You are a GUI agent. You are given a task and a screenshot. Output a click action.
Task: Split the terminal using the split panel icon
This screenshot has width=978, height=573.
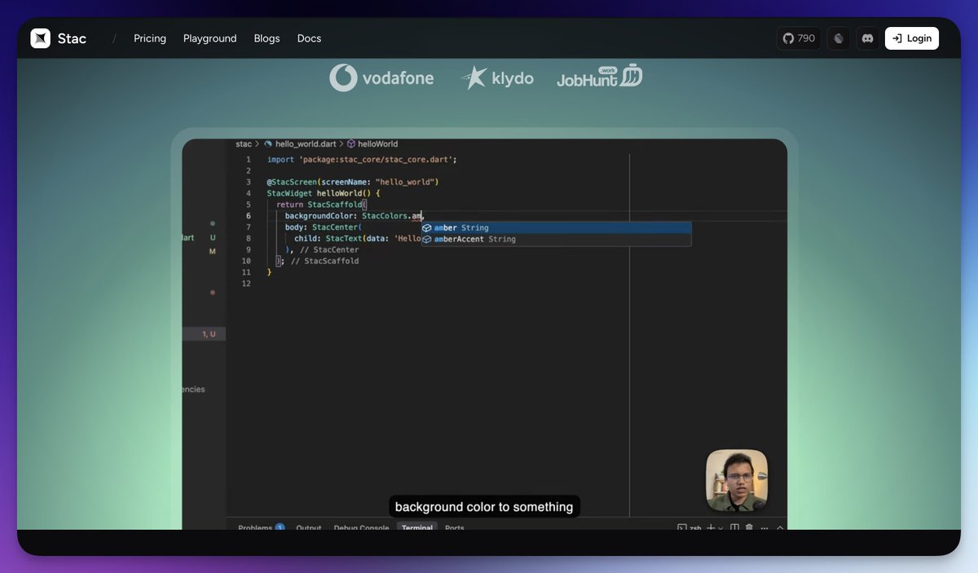pyautogui.click(x=734, y=527)
